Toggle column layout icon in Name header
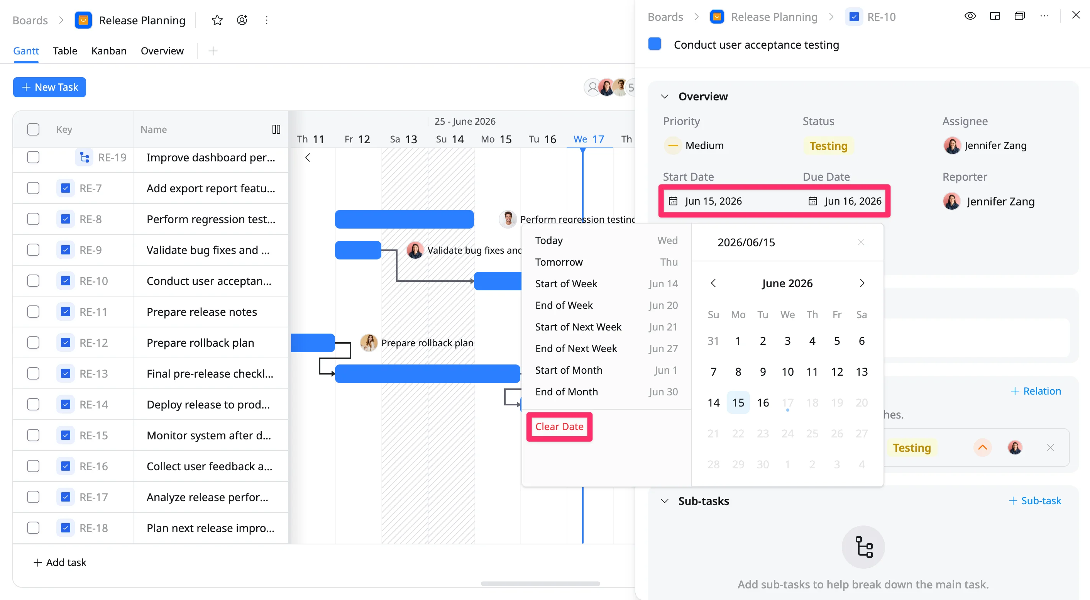This screenshot has height=600, width=1090. 276,129
